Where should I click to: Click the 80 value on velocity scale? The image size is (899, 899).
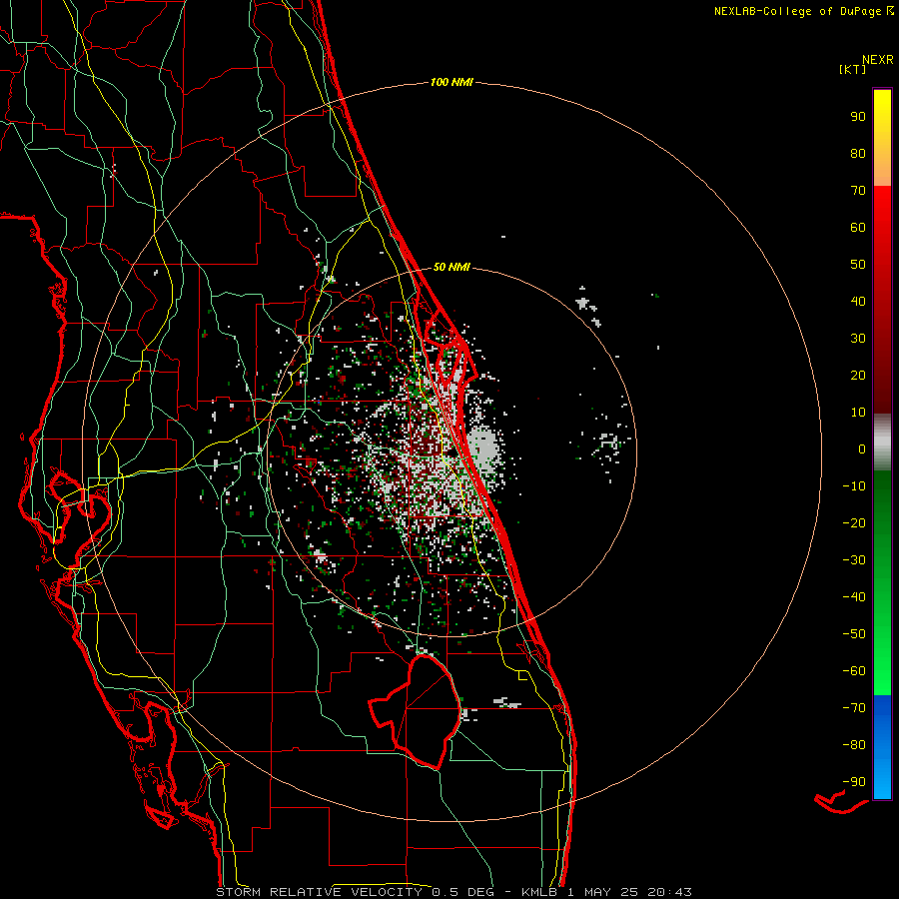tap(858, 154)
